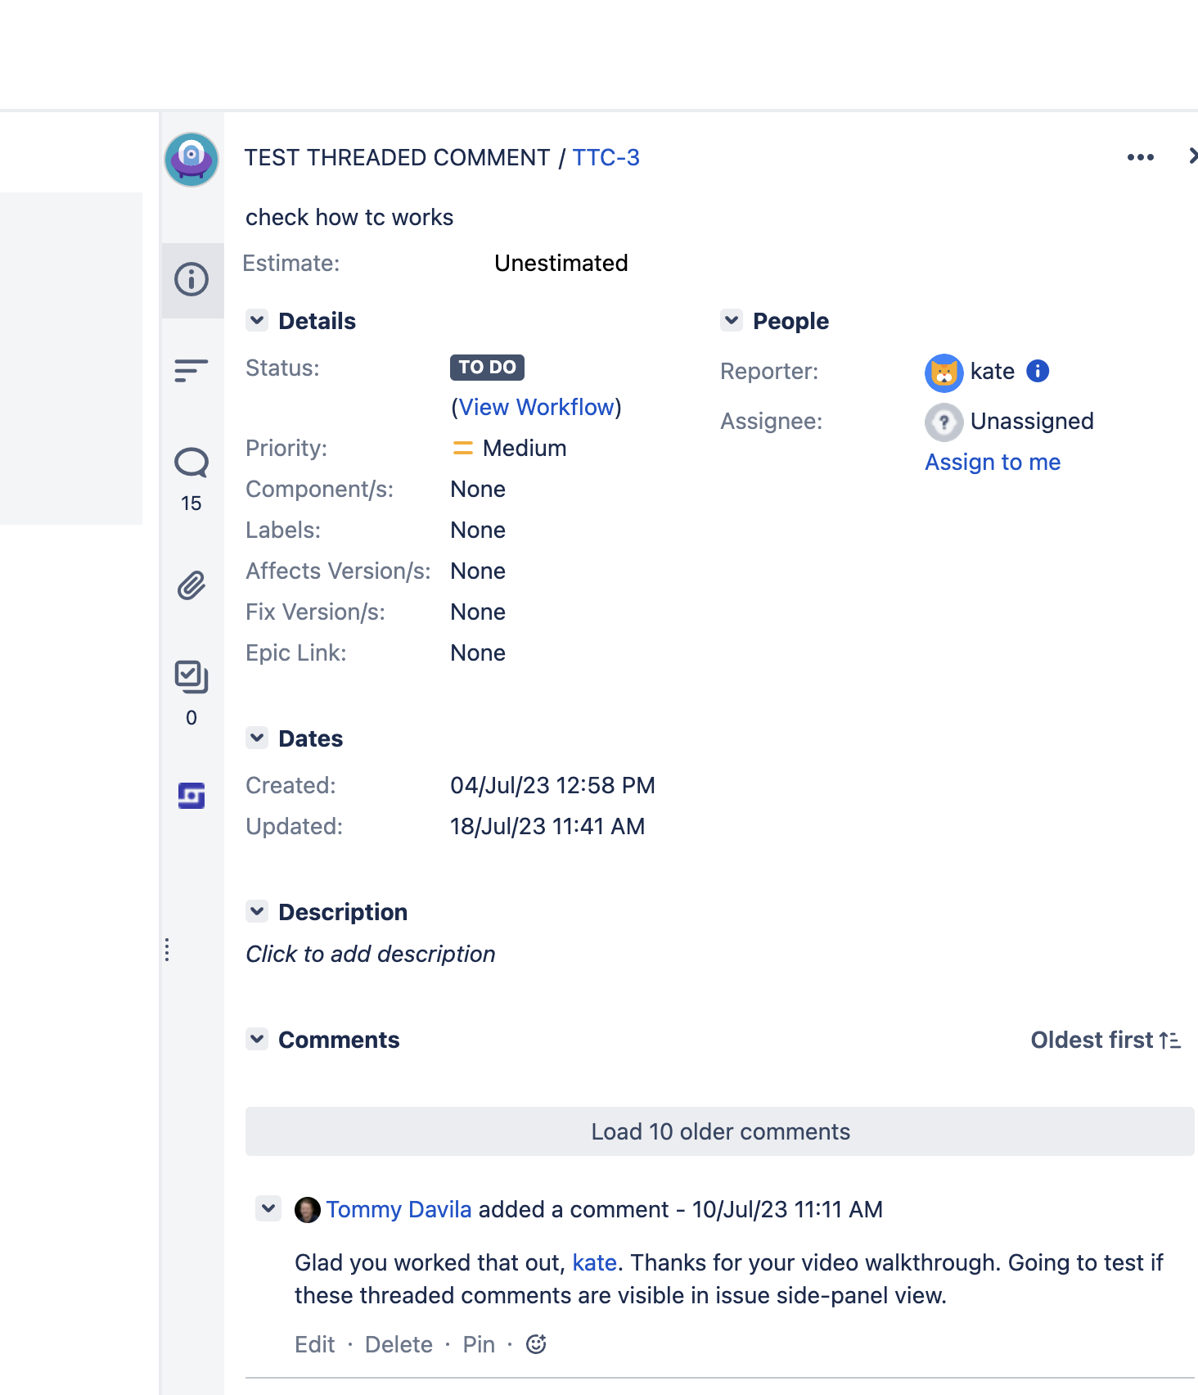
Task: Click Tommy Davila's comment avatar
Action: click(x=307, y=1210)
